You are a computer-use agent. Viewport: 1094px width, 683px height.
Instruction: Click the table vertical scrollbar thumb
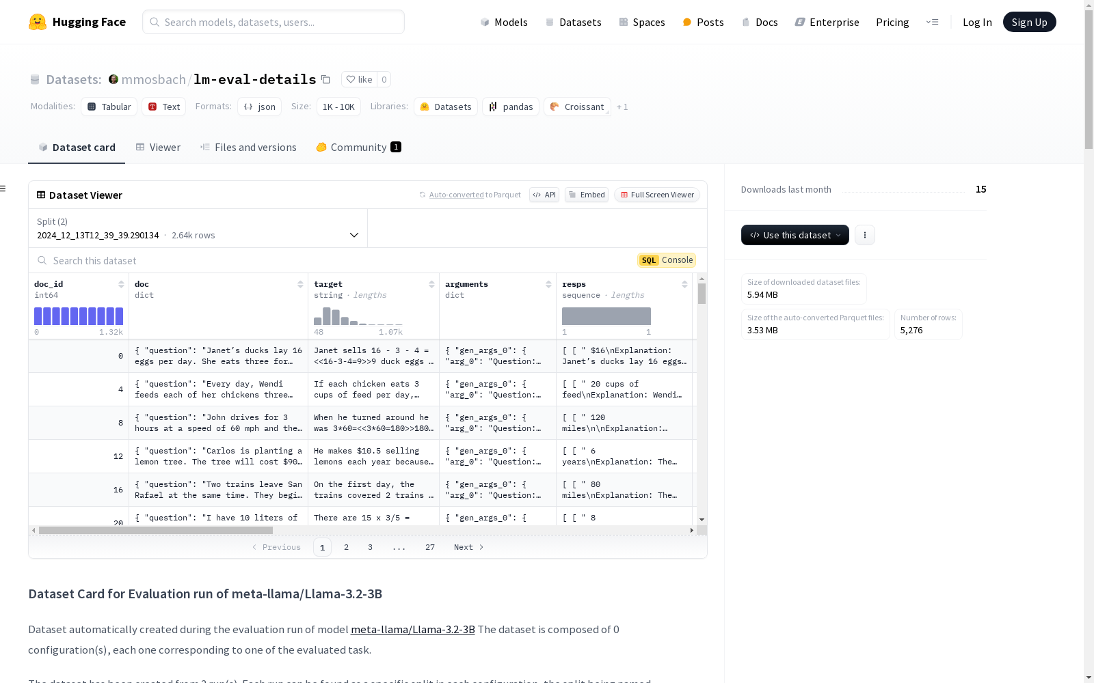click(702, 294)
